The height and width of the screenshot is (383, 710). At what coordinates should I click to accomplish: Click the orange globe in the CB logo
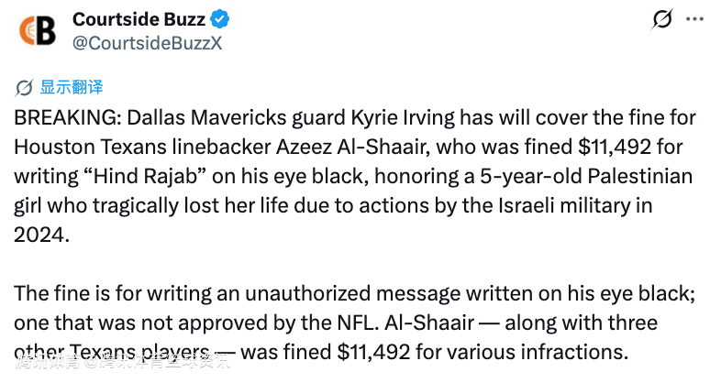tap(28, 31)
